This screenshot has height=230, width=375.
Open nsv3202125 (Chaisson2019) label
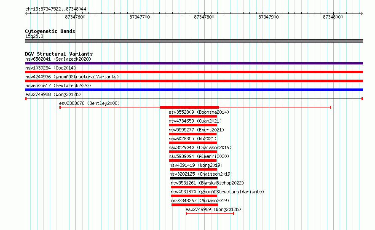tap(201, 174)
